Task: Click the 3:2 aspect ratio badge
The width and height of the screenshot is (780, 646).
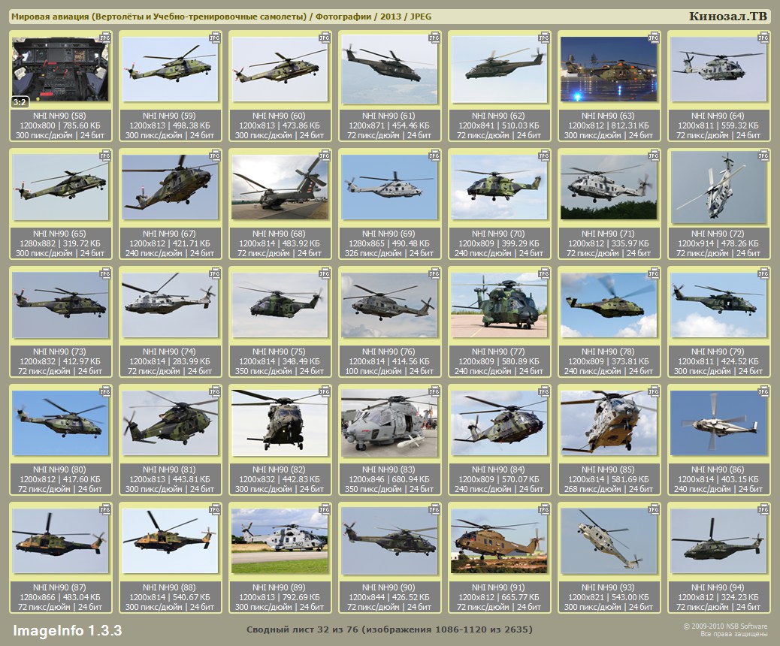Action: (20, 102)
